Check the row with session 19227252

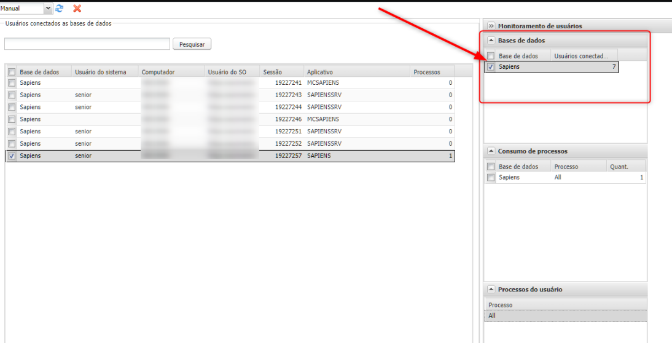[12, 144]
